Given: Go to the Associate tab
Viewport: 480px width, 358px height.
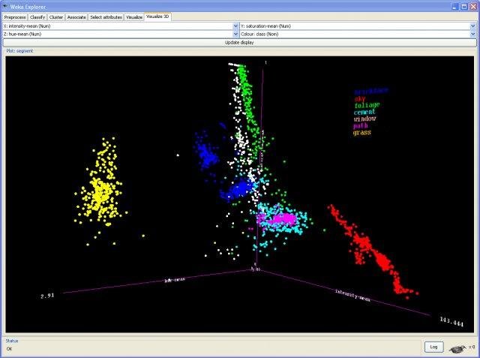Looking at the screenshot, I should click(x=76, y=17).
